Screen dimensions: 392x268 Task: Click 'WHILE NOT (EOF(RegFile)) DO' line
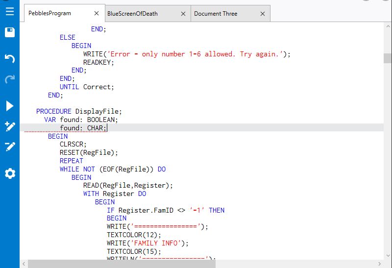(x=113, y=169)
